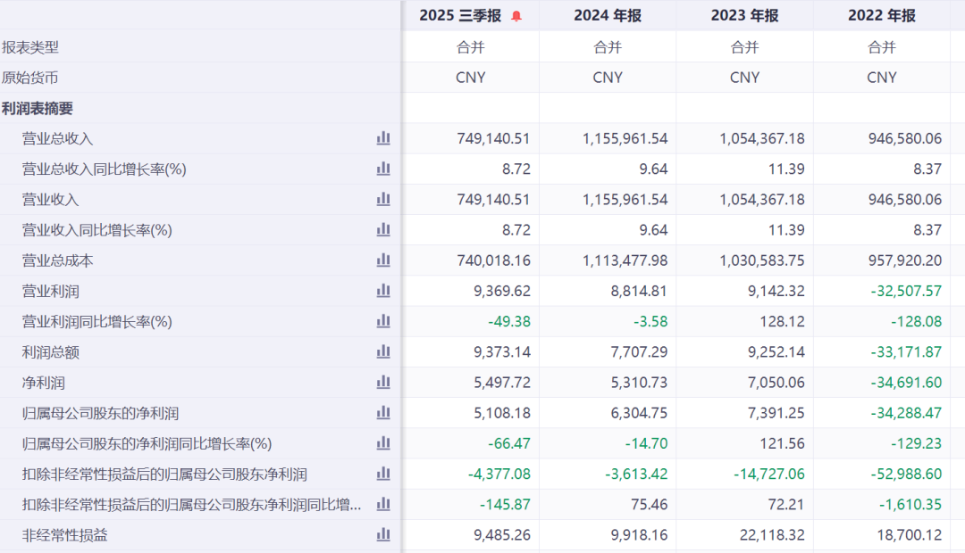Select the 2024 年报 column header
The height and width of the screenshot is (553, 965).
[608, 16]
